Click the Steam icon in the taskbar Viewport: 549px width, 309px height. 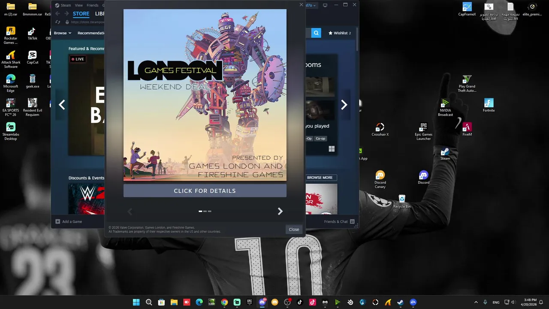(401, 302)
